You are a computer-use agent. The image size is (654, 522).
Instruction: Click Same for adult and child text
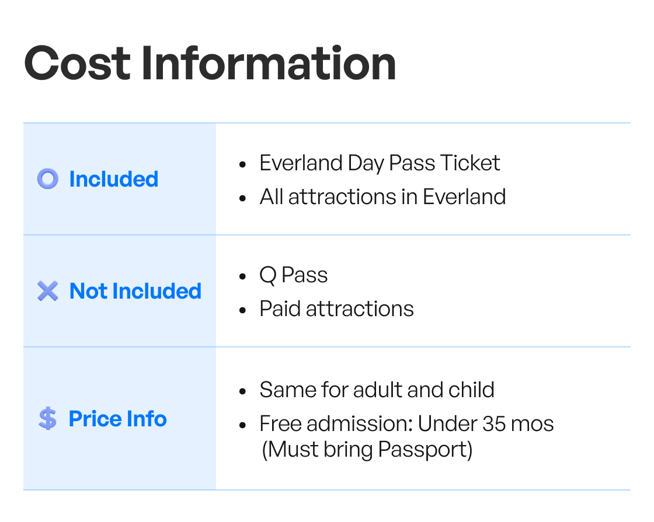377,390
